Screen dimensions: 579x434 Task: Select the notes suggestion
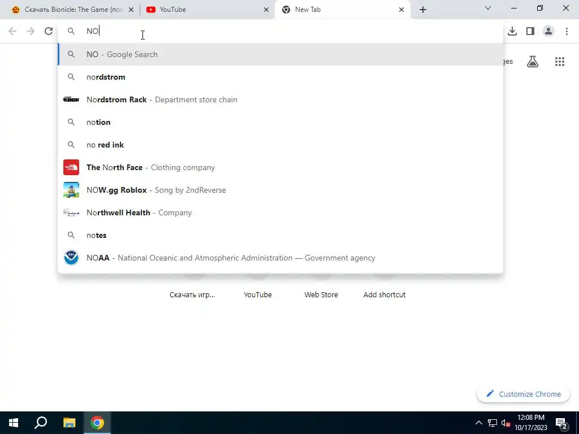tap(280, 235)
